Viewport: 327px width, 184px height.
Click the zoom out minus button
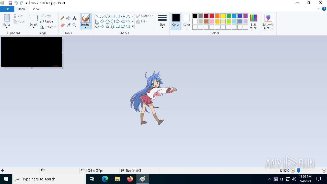pyautogui.click(x=293, y=171)
